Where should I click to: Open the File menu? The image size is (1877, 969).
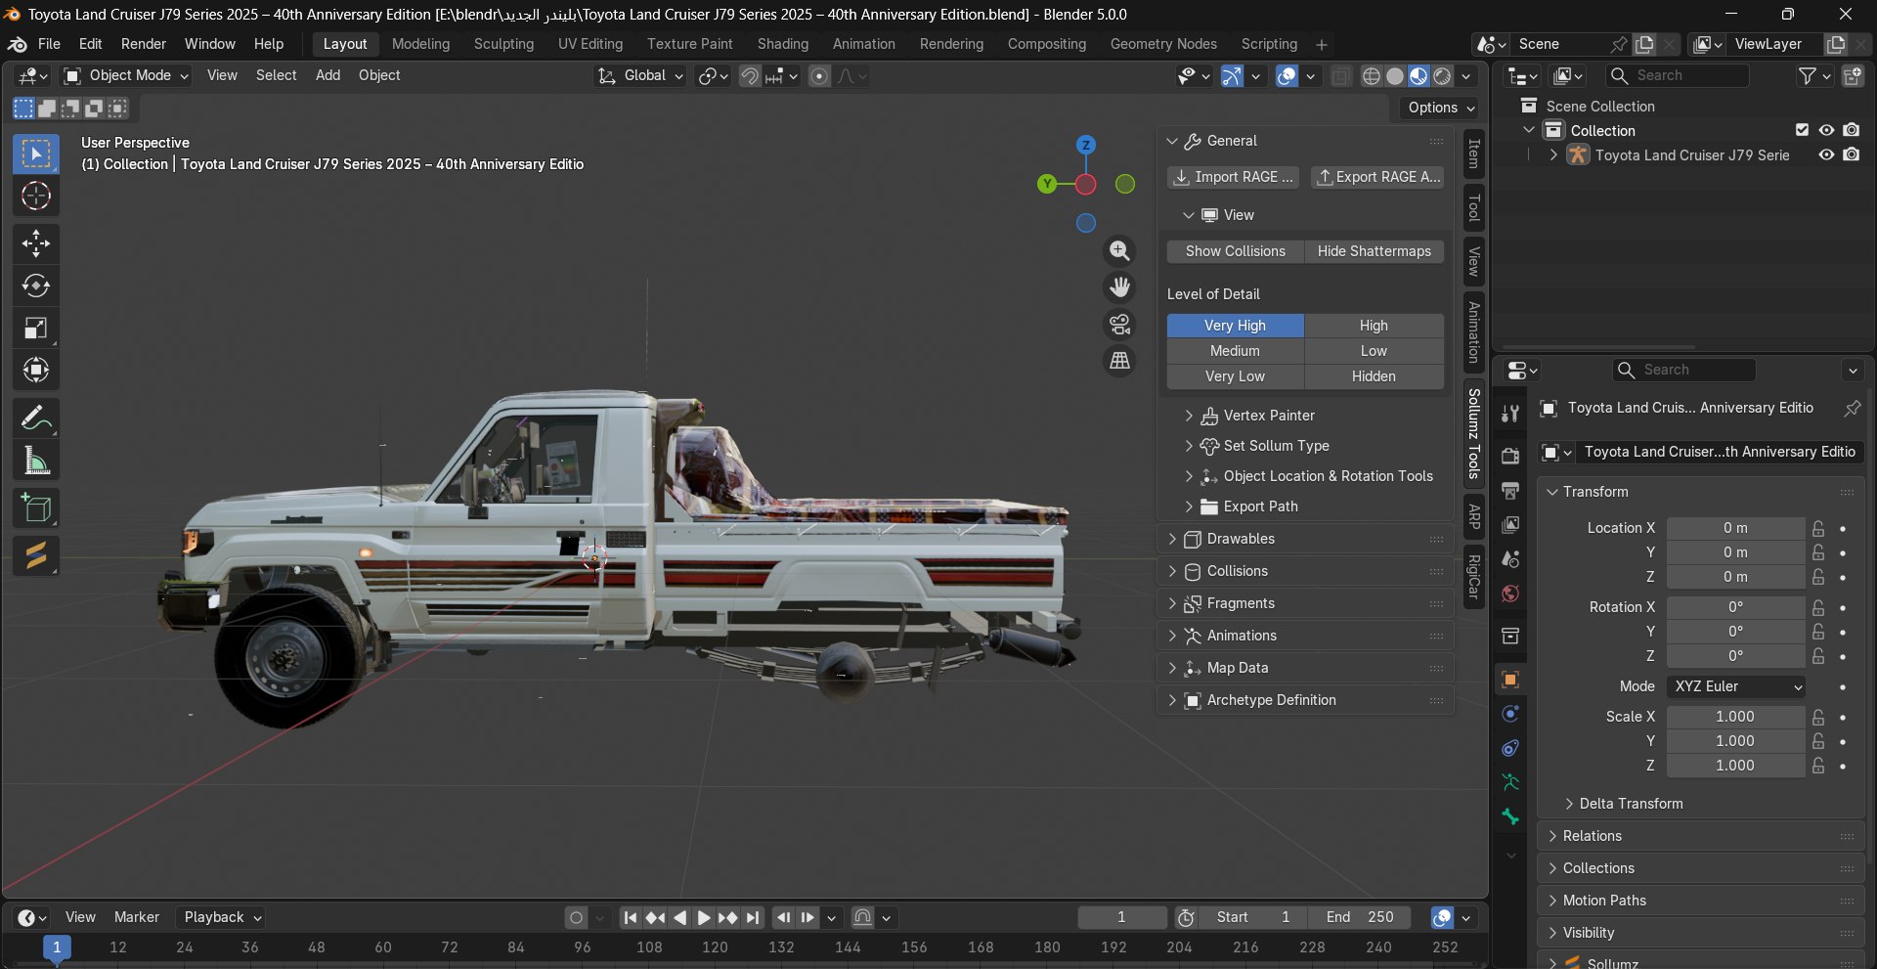[49, 44]
